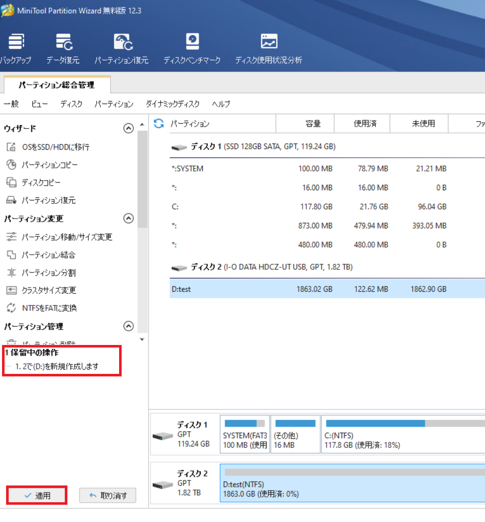Screen dimensions: 485x522
Task: Click SYSTEM(FAT3 block in disk map
Action: [244, 434]
